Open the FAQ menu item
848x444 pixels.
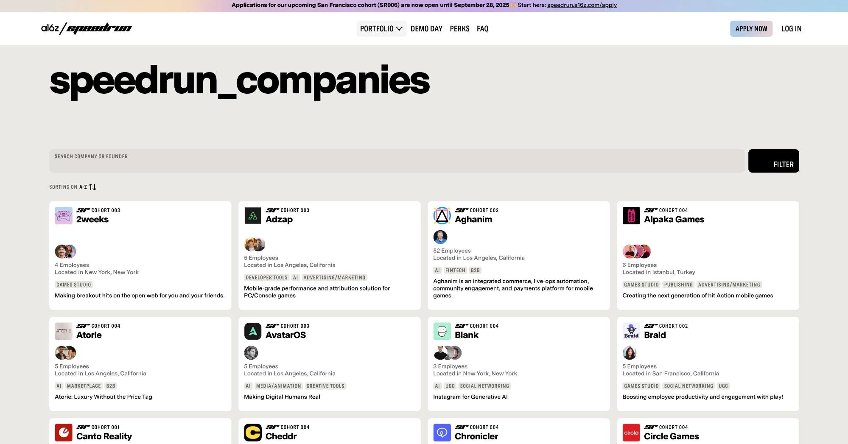pyautogui.click(x=482, y=29)
